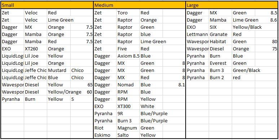
Task: Select the Small header cell
Action: [47, 5]
